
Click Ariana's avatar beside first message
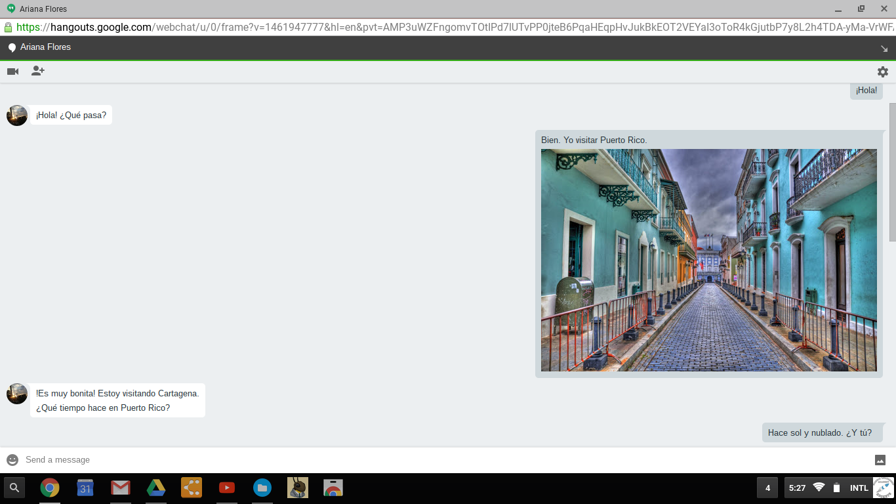[x=17, y=115]
